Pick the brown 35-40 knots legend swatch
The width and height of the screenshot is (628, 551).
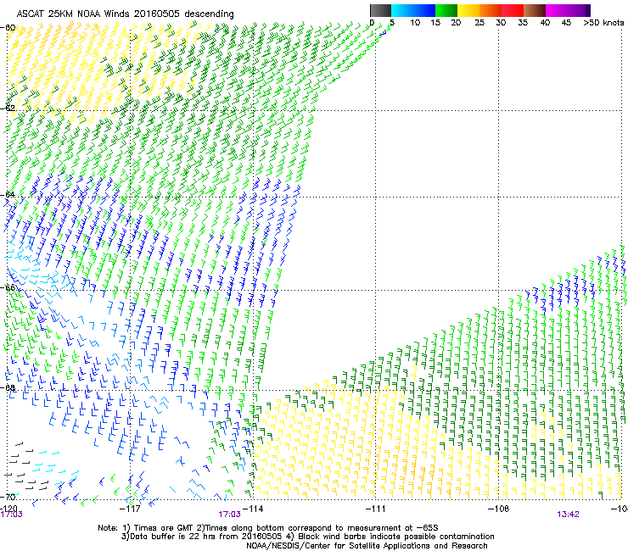535,10
